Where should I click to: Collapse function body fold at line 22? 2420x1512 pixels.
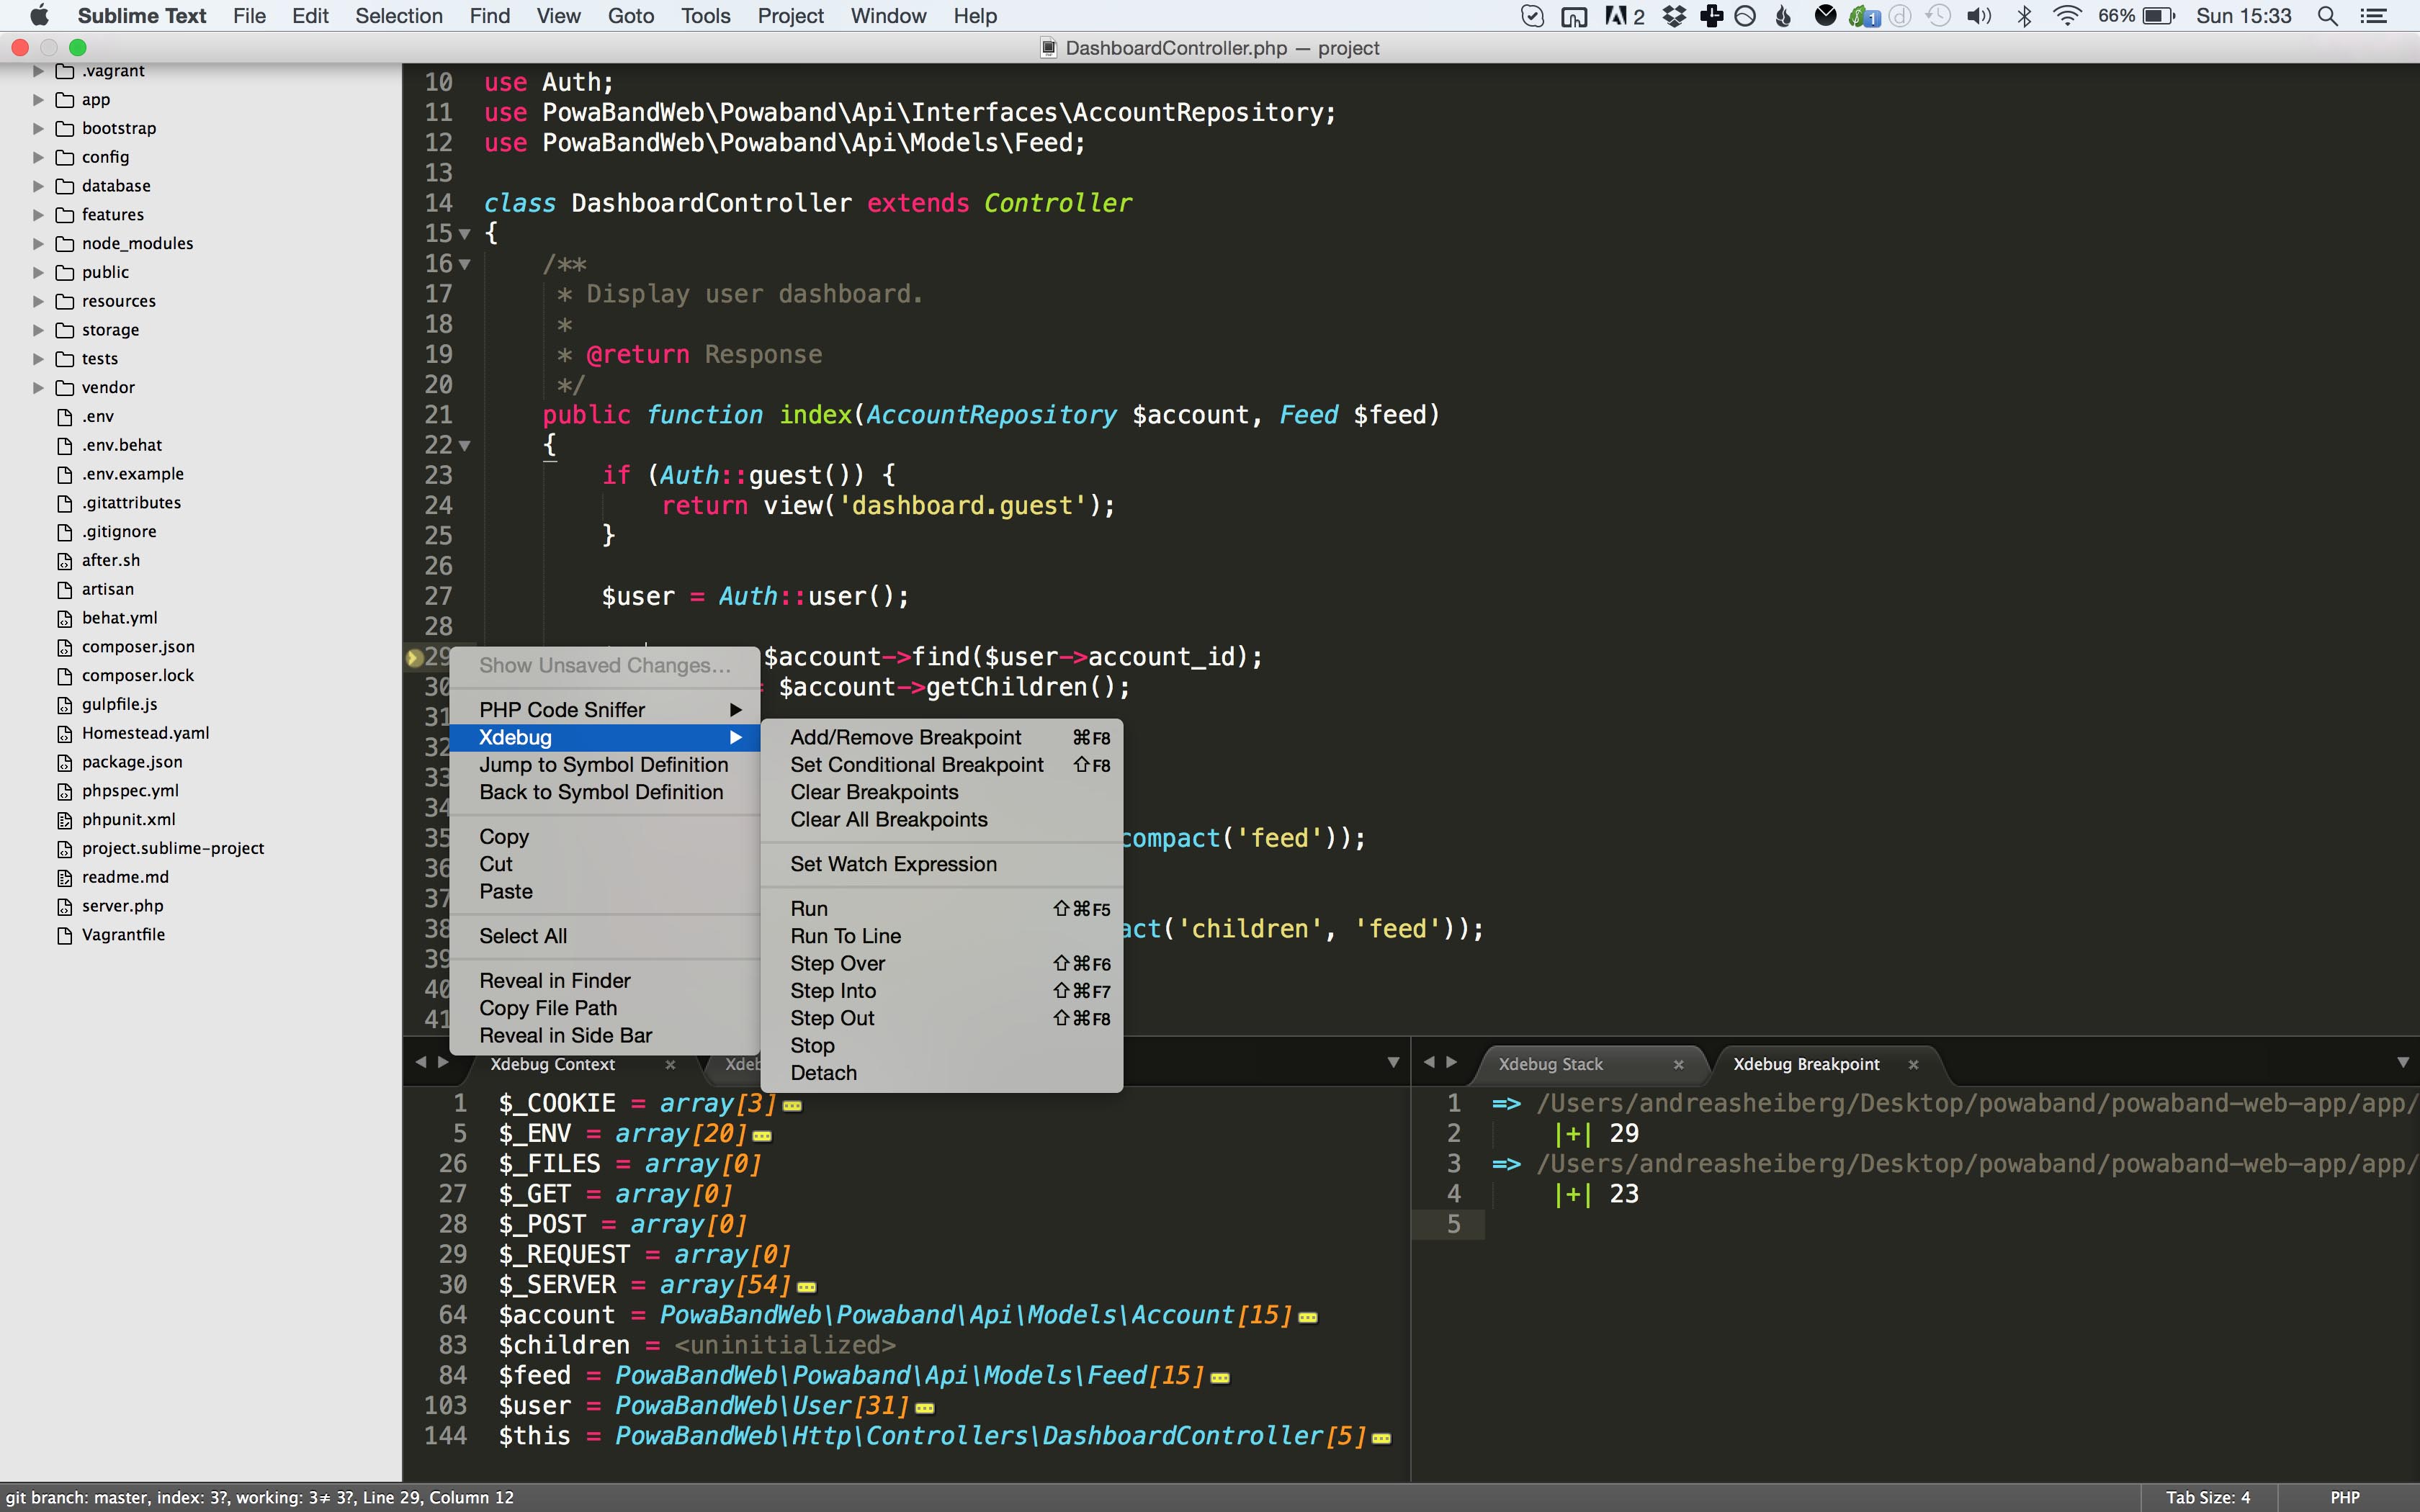[465, 446]
